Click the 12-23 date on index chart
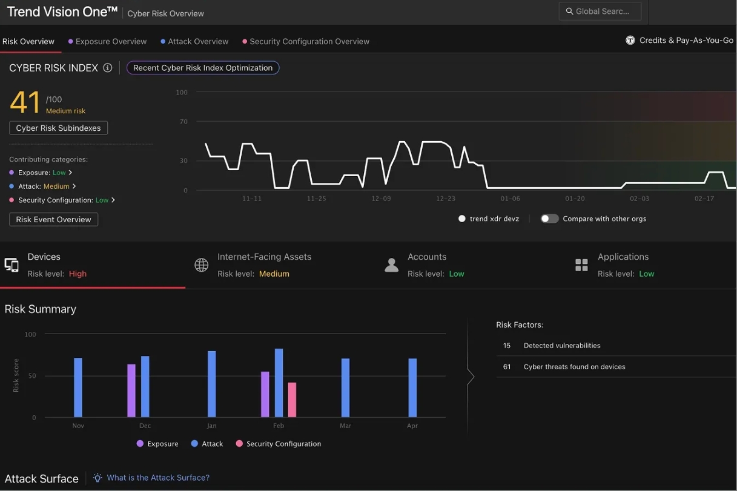The height and width of the screenshot is (491, 737). click(446, 199)
